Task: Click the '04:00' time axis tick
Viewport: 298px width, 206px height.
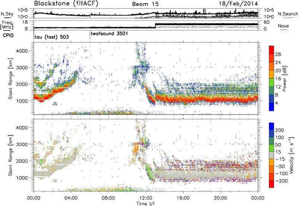Action: (71, 198)
